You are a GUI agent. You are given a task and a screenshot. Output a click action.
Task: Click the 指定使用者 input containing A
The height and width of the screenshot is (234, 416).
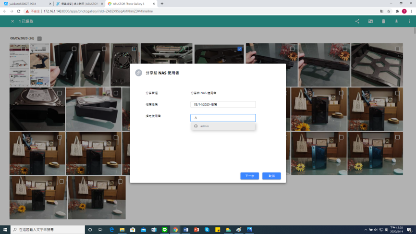(x=223, y=118)
